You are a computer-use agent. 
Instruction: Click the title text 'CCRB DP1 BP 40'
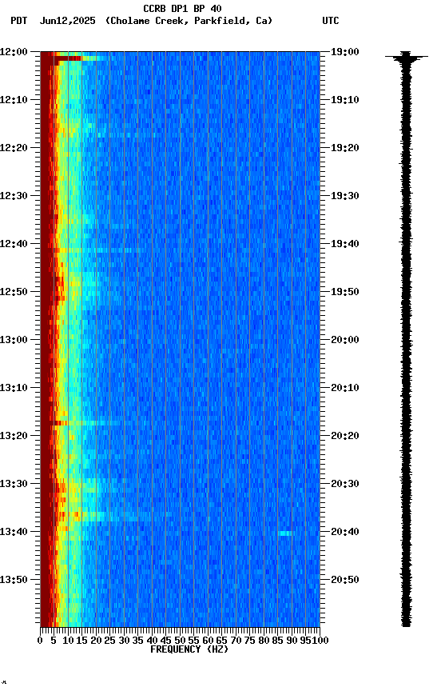pos(182,8)
